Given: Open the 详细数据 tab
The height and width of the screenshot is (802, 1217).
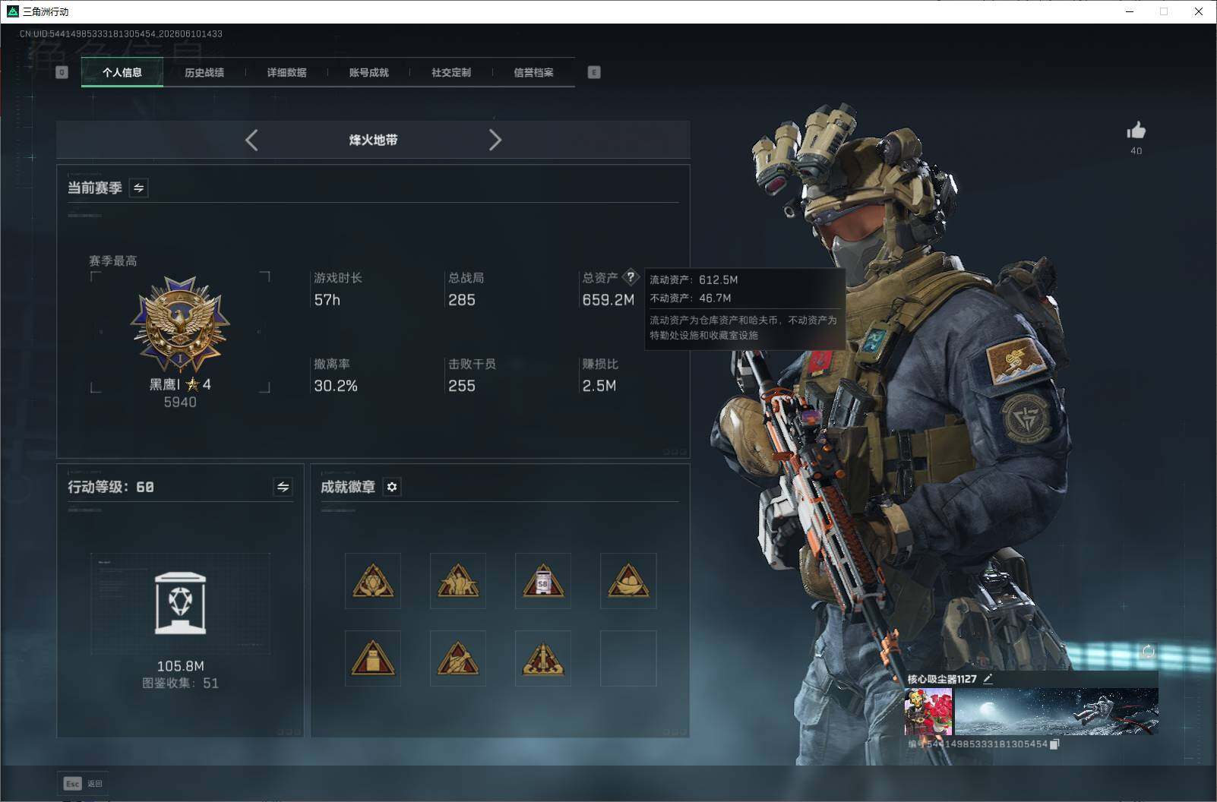Looking at the screenshot, I should pyautogui.click(x=286, y=73).
